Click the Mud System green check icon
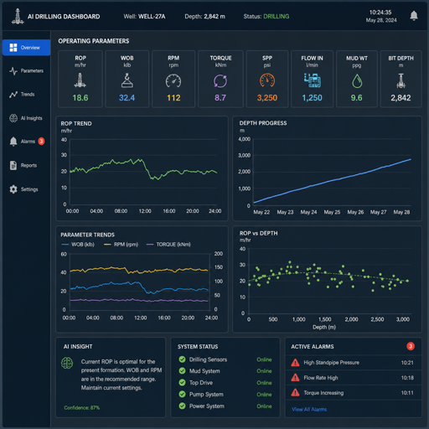 pos(182,371)
